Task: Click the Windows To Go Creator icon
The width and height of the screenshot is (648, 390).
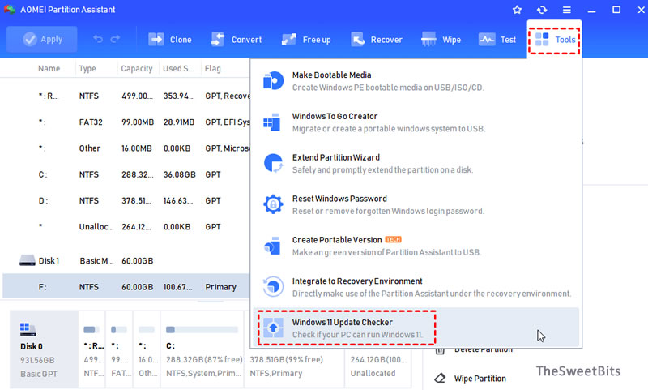Action: coord(272,122)
